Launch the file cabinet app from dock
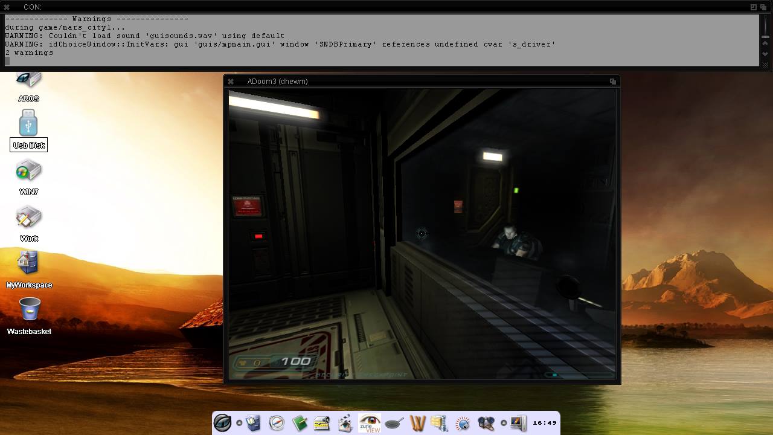The image size is (773, 435). (253, 423)
